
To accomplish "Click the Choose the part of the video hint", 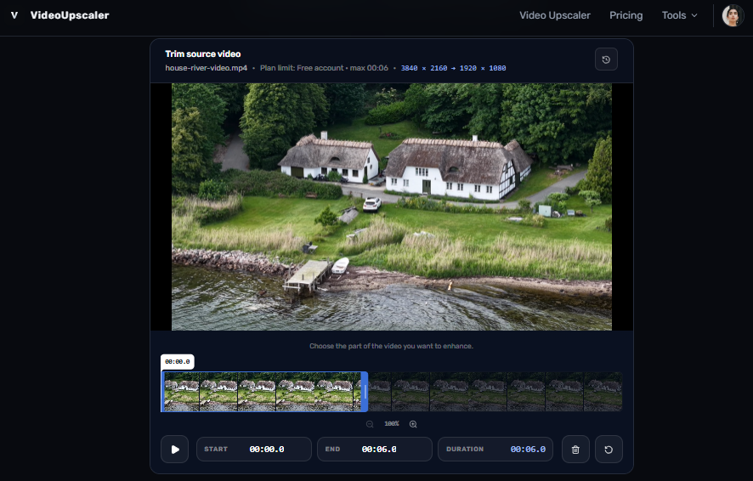I will click(392, 346).
